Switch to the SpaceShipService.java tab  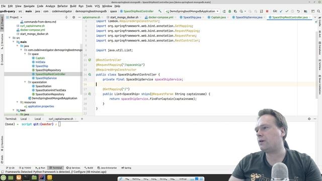pyautogui.click(x=249, y=18)
